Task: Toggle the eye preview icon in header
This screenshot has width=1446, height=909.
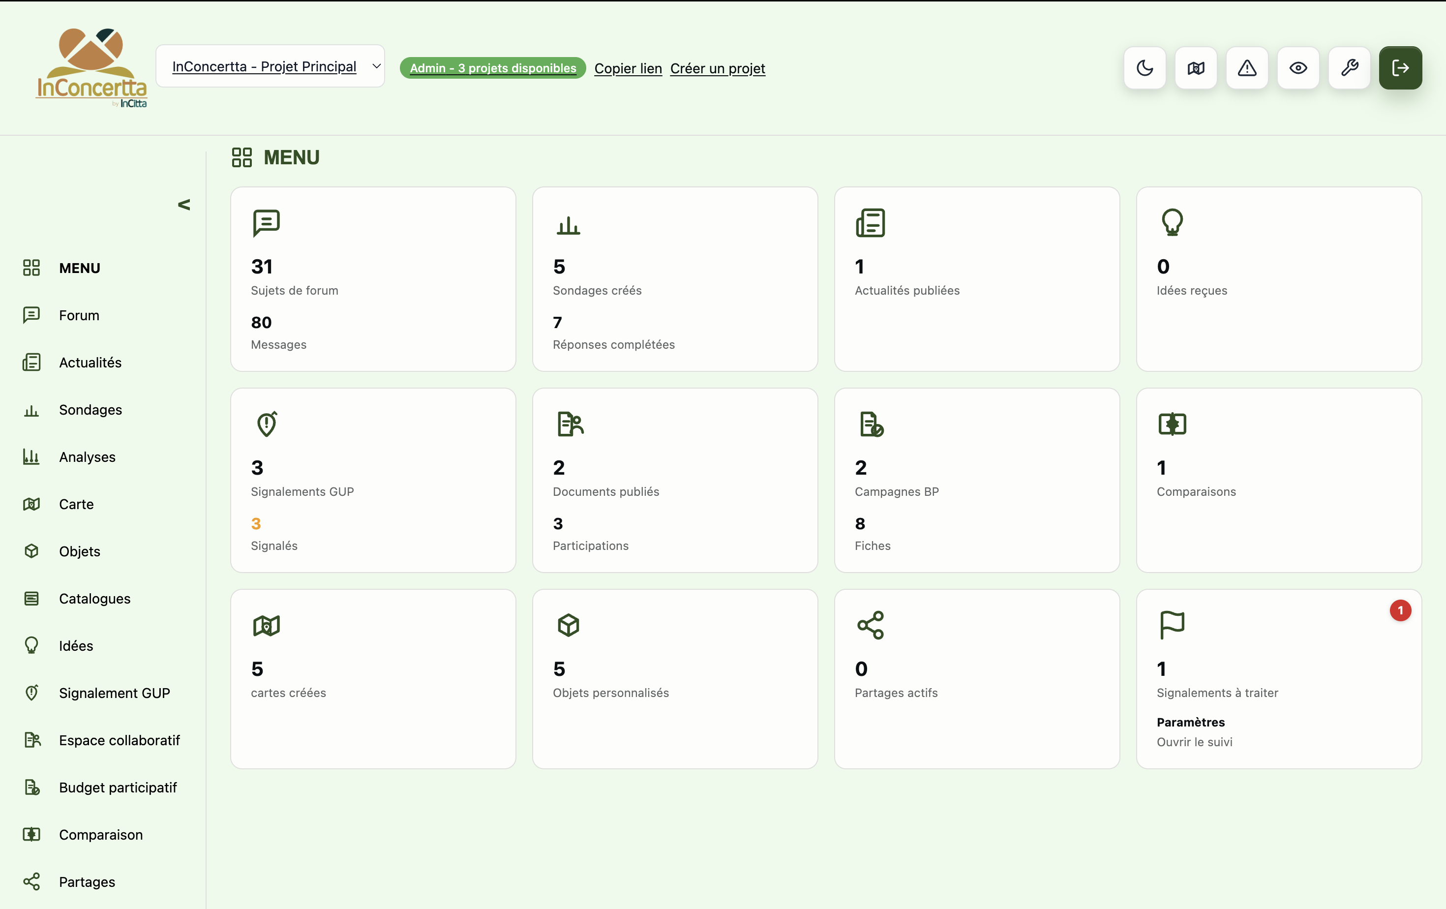Action: click(x=1297, y=68)
